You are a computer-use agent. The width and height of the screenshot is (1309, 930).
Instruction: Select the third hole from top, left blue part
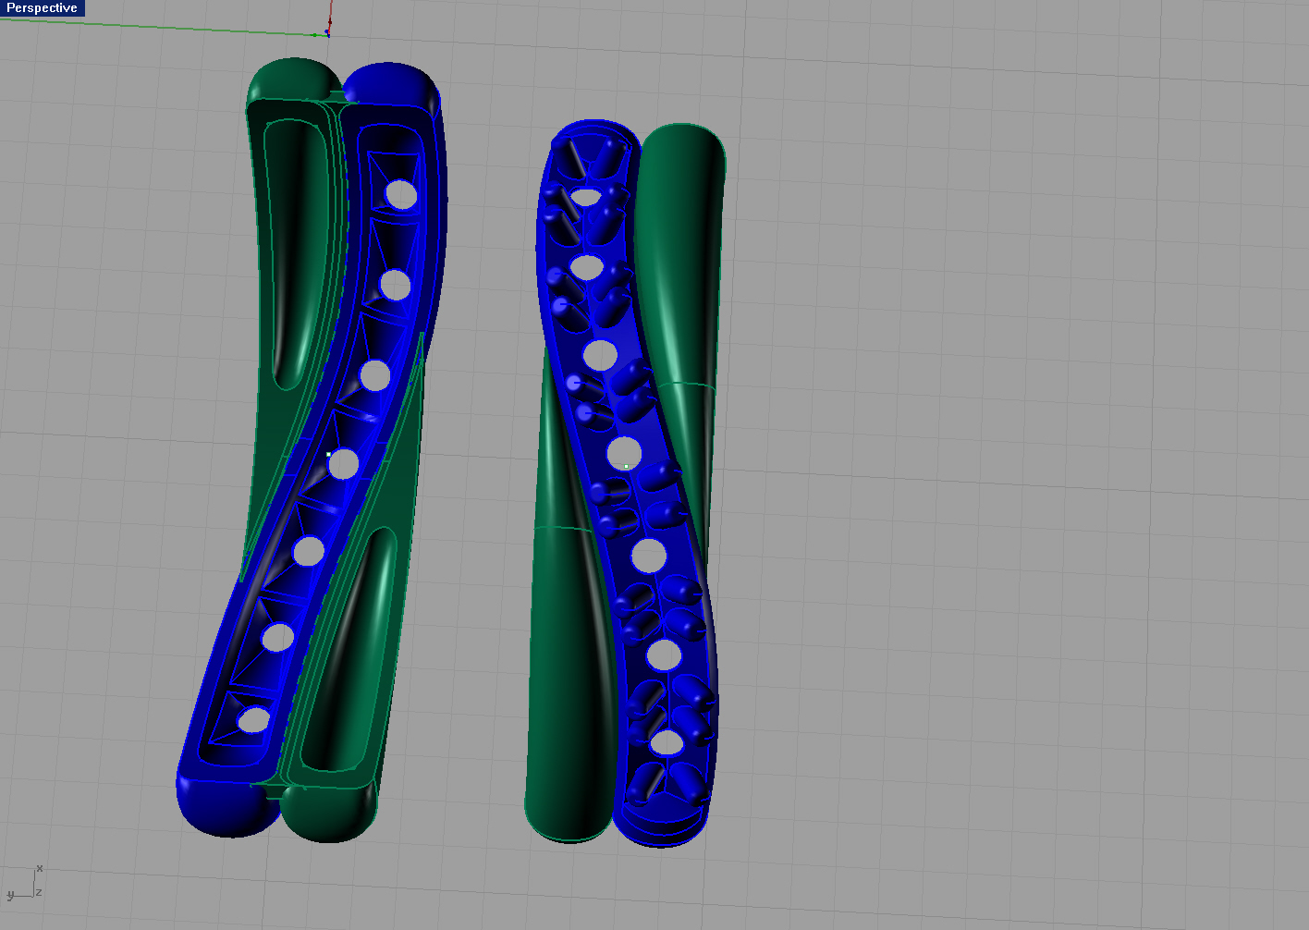pos(374,375)
